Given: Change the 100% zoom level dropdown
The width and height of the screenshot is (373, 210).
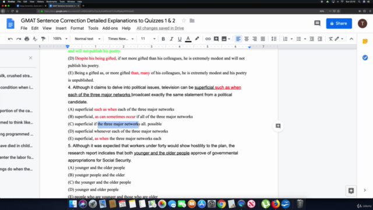Looking at the screenshot, I should pos(60,38).
